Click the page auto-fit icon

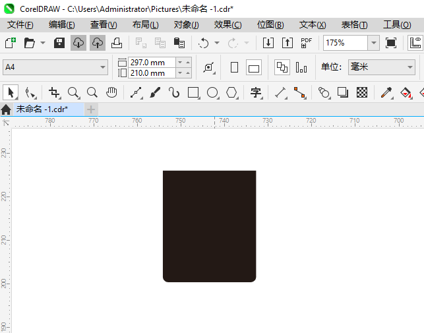(209, 67)
